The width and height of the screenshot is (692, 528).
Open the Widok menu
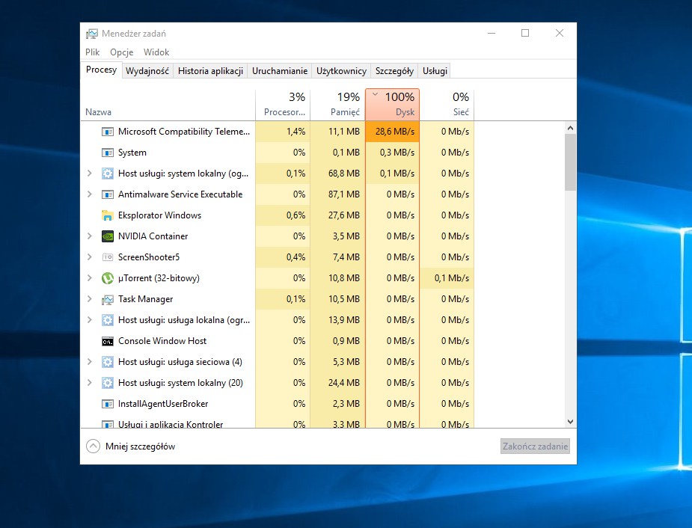coord(156,52)
